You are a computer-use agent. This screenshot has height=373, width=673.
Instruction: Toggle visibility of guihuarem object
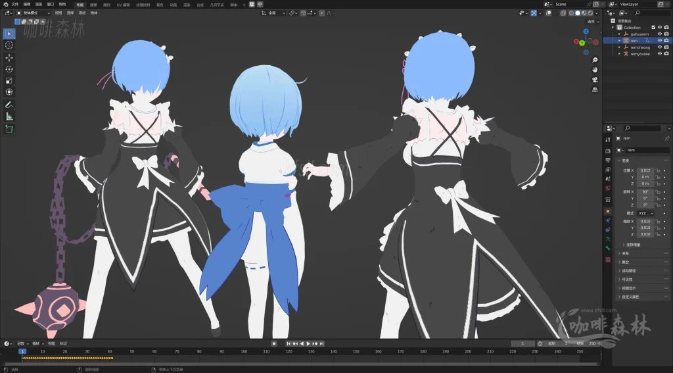[x=660, y=34]
